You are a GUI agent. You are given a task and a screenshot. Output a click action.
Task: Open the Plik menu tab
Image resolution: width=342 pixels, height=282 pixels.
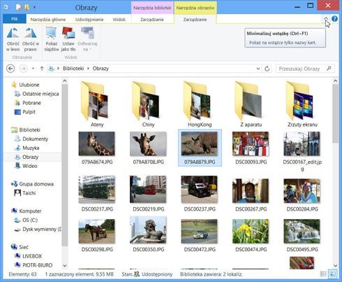tap(15, 19)
